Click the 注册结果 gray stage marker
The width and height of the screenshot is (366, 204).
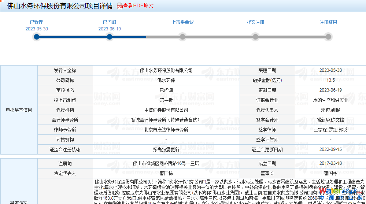[x=328, y=37]
